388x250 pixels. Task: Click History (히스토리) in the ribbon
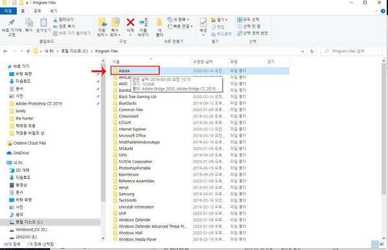[221, 34]
